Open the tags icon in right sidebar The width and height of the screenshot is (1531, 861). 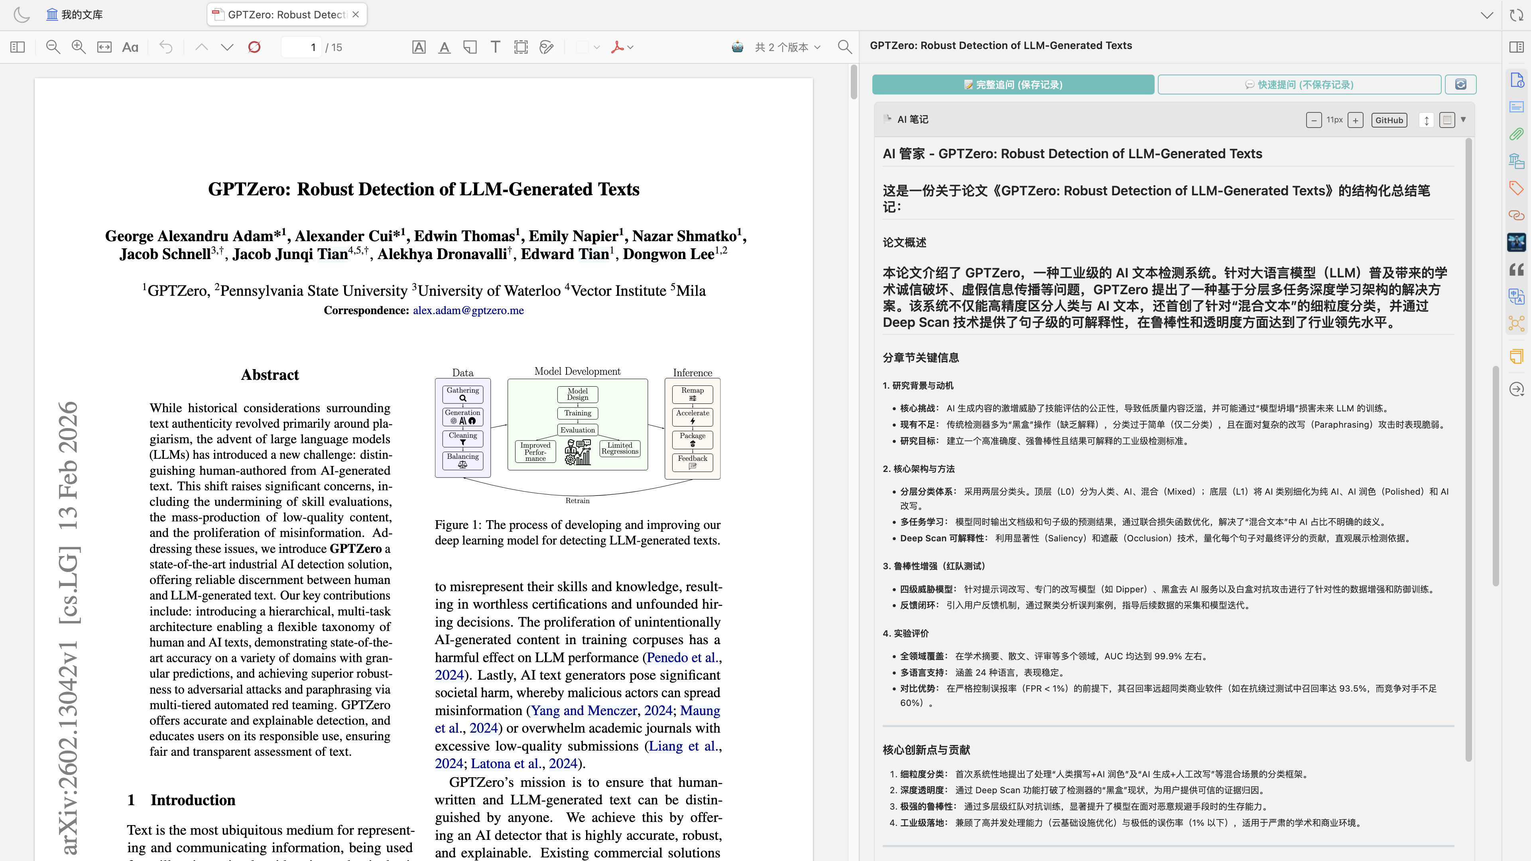point(1516,189)
